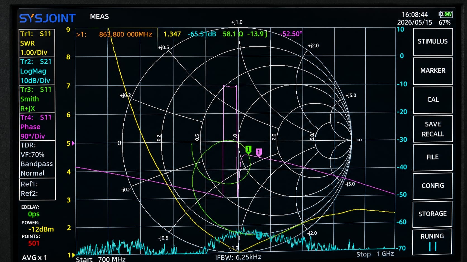
Task: Tap the +j1.0 Smith chart label
Action: pyautogui.click(x=237, y=22)
